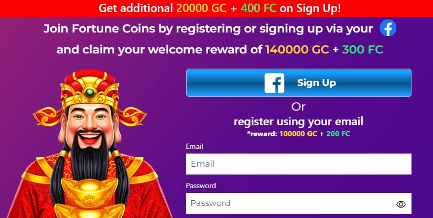Click the 400 FC text in banner
Screen dimensions: 433x218
tap(258, 8)
